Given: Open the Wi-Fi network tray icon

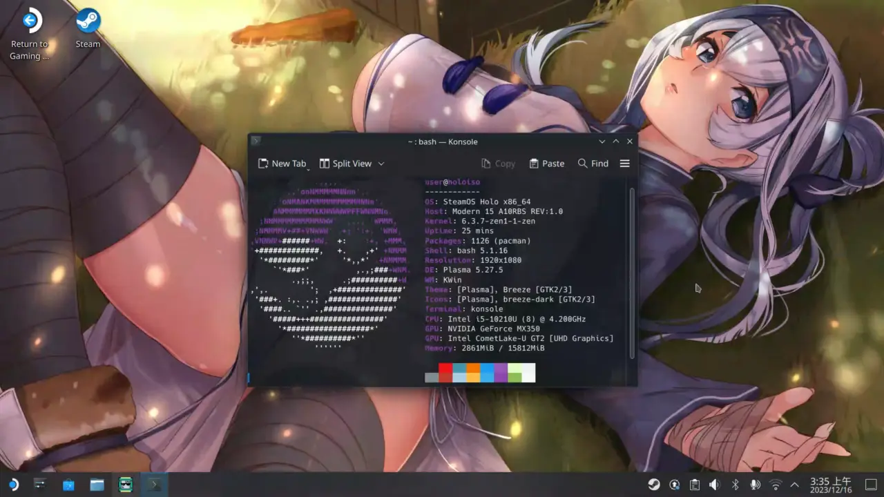Looking at the screenshot, I should click(x=776, y=485).
